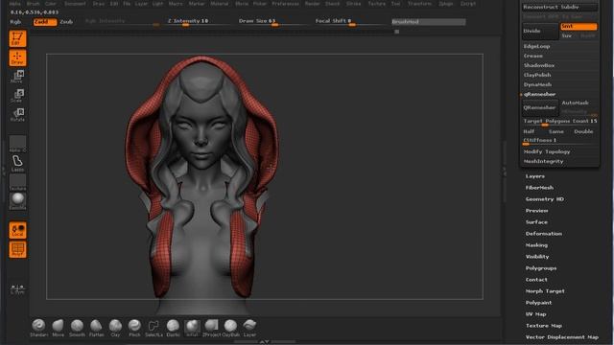Open the Zplugin menu

pyautogui.click(x=445, y=4)
